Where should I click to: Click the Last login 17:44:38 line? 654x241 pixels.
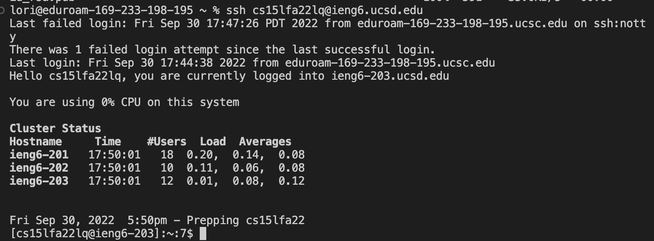coord(252,63)
